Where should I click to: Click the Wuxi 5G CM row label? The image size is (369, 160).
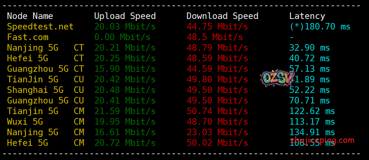coord(45,121)
